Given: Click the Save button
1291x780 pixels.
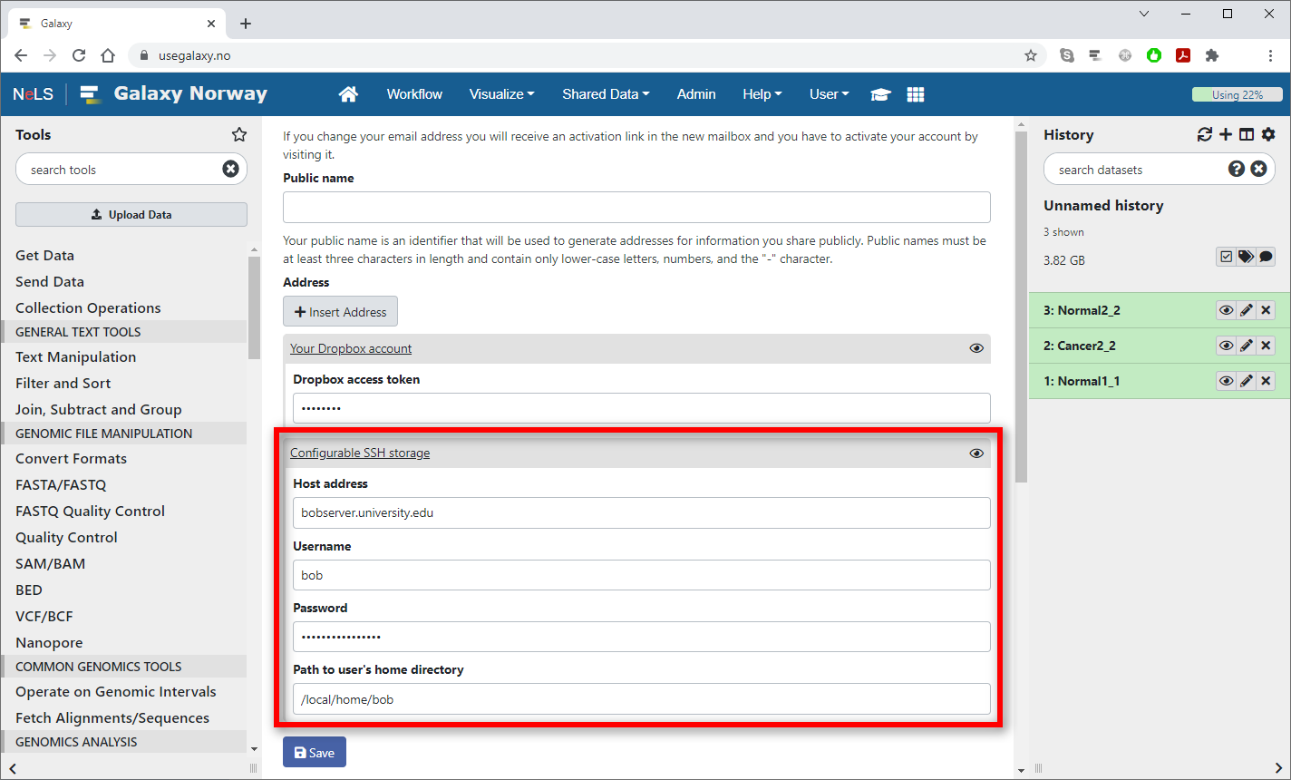Looking at the screenshot, I should tap(315, 753).
